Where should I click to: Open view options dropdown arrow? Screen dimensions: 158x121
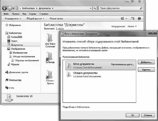pos(126,19)
